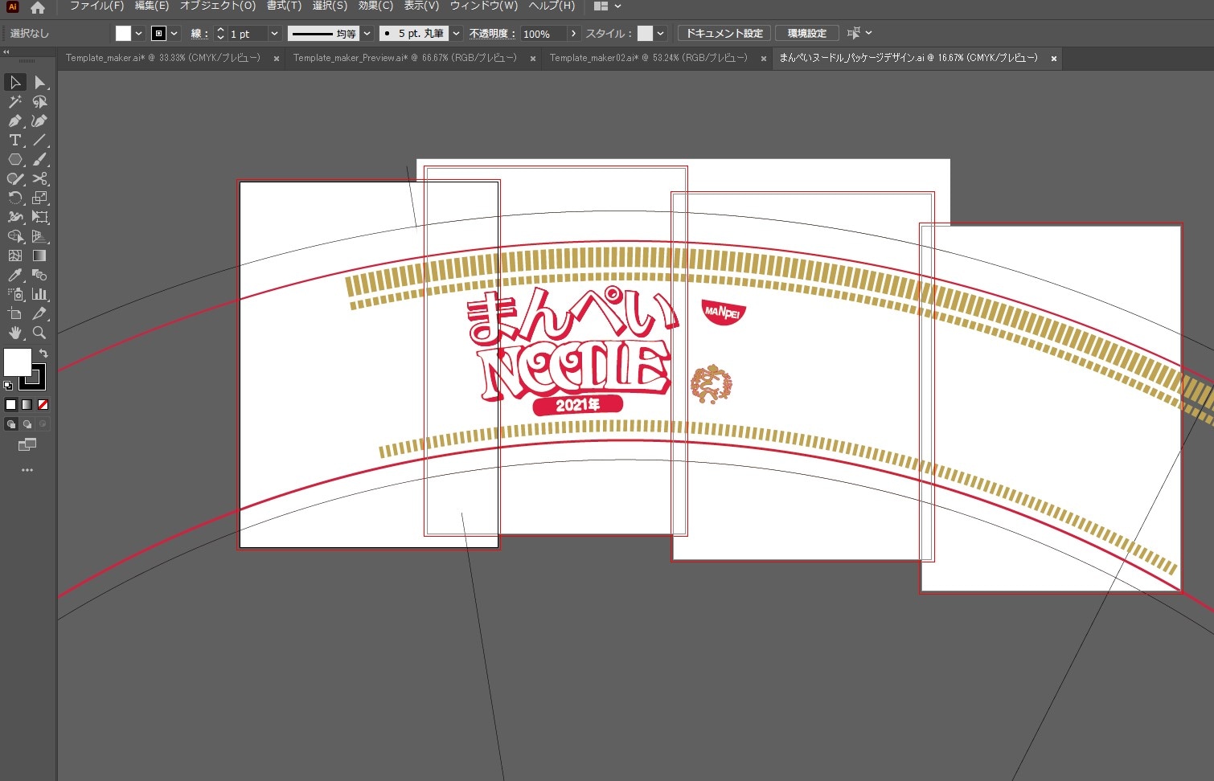Image resolution: width=1214 pixels, height=781 pixels.
Task: Swap fill and stroke colors
Action: point(43,354)
